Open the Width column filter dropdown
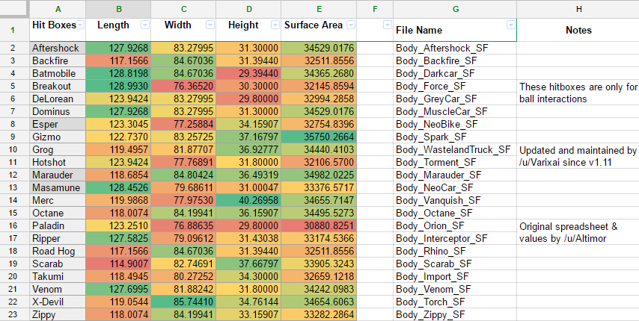 click(x=210, y=25)
